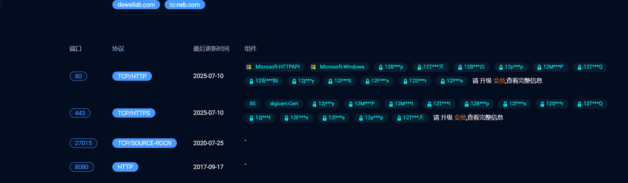Click the TCP/SOURCE-ROCN protocol badge

click(144, 143)
